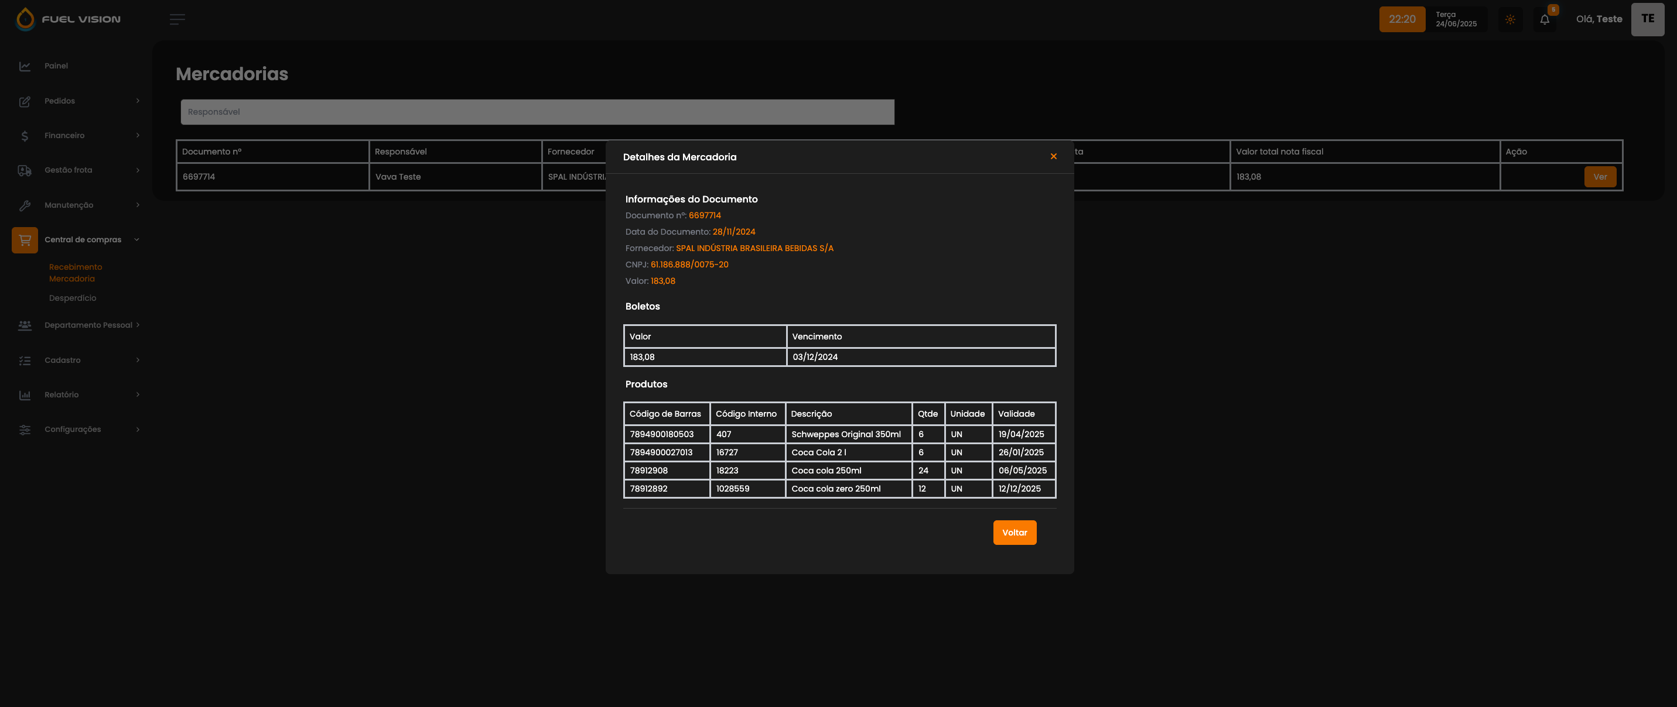1677x707 pixels.
Task: Toggle the hamburger sidebar menu icon
Action: (177, 19)
